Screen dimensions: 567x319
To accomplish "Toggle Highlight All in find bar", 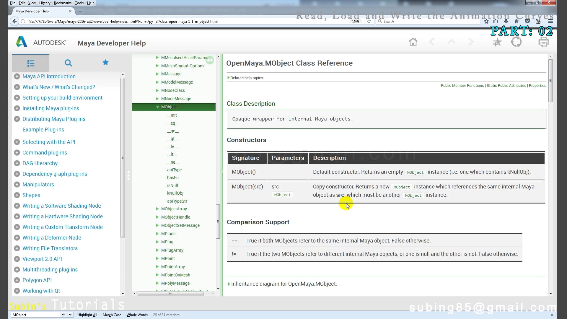I will (87, 315).
